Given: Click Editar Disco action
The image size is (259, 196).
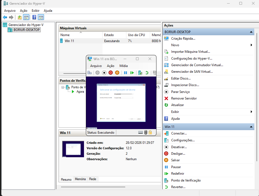Looking at the screenshot, I should pyautogui.click(x=181, y=78).
